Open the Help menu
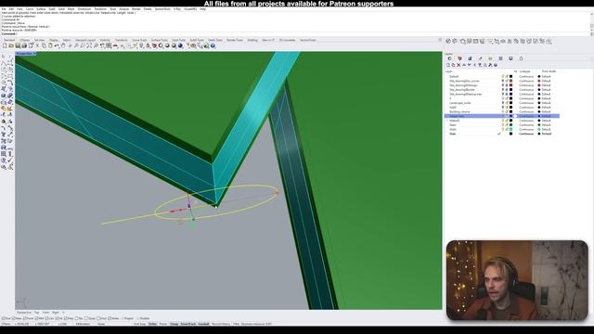 tap(202, 8)
